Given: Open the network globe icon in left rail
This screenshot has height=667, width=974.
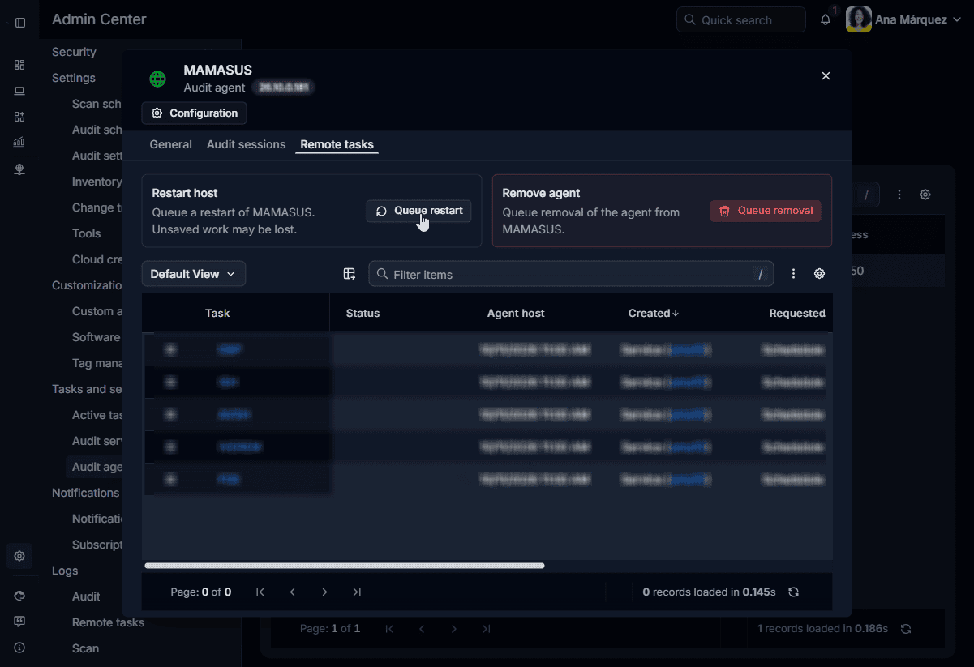Looking at the screenshot, I should [19, 169].
